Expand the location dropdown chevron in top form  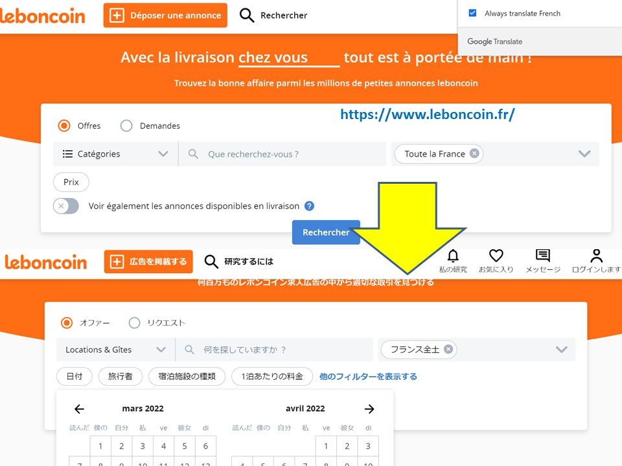[584, 154]
